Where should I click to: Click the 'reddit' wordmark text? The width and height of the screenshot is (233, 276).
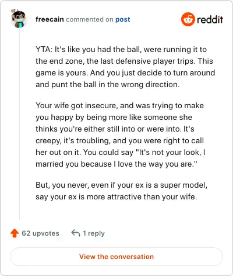pyautogui.click(x=210, y=20)
